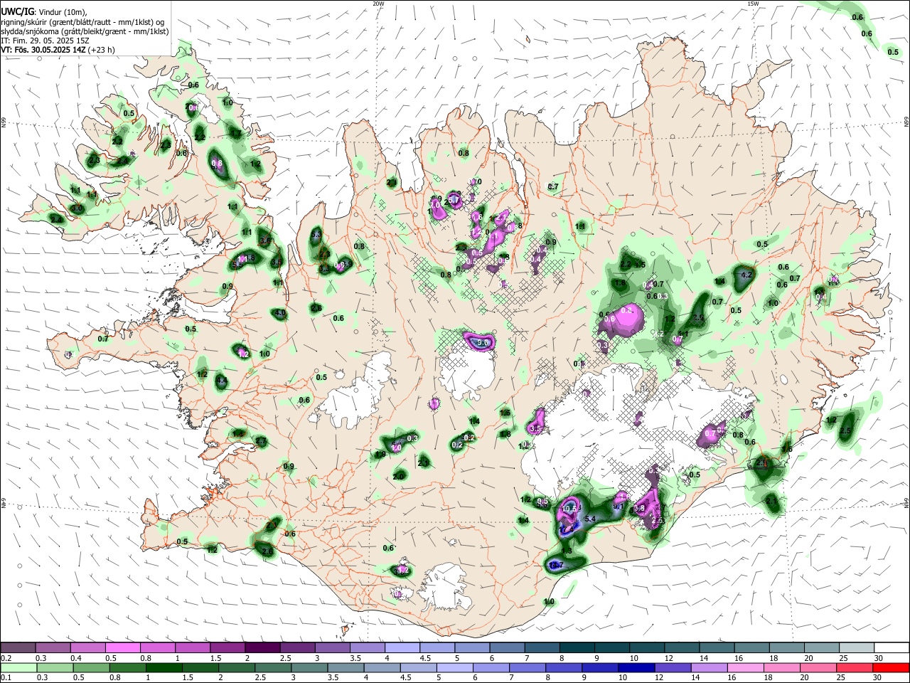Select the 30 label under the rain legend
Screen dimensions: 910x683
877,677
